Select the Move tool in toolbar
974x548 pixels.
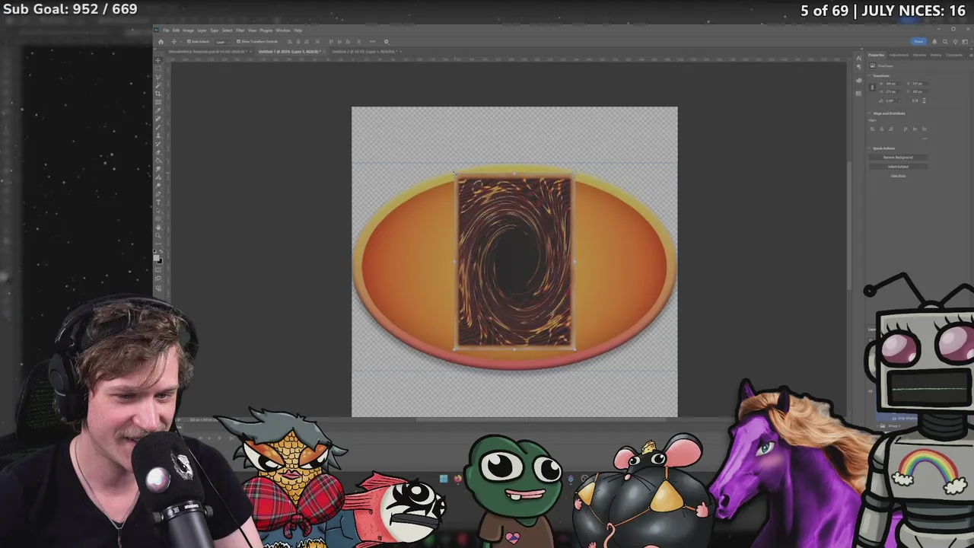tap(158, 60)
